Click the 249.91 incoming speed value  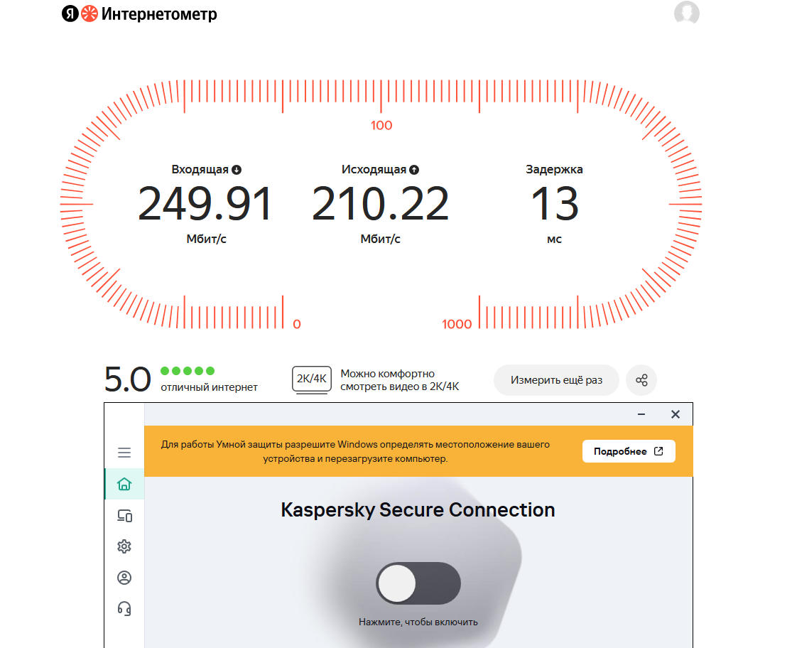(205, 203)
